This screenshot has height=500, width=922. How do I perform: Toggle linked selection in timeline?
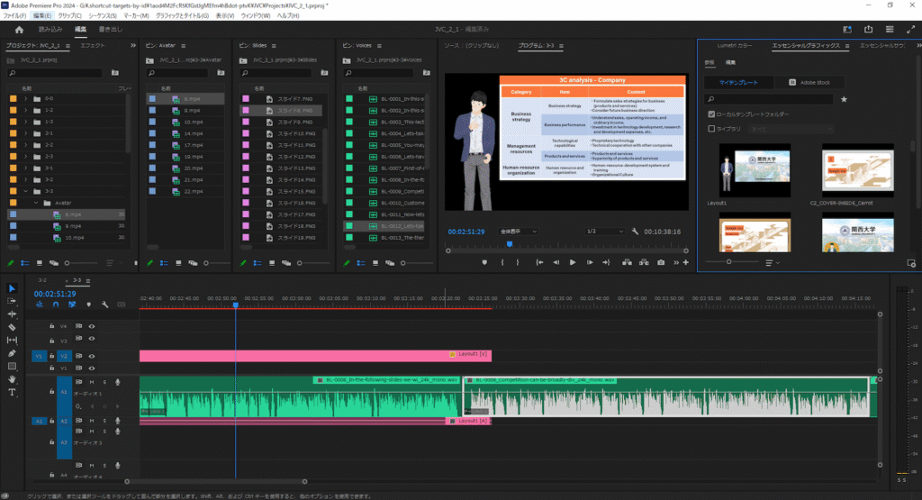point(72,305)
